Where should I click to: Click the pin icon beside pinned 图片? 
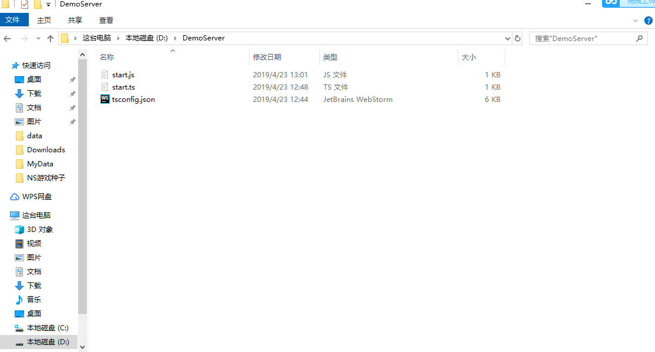(x=72, y=122)
